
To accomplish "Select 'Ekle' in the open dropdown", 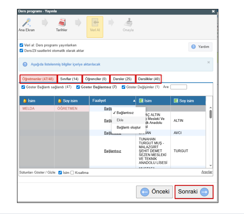I will 120,120.
